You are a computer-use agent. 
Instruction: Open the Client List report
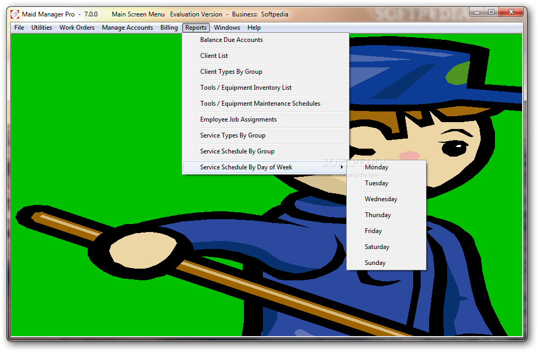point(266,56)
